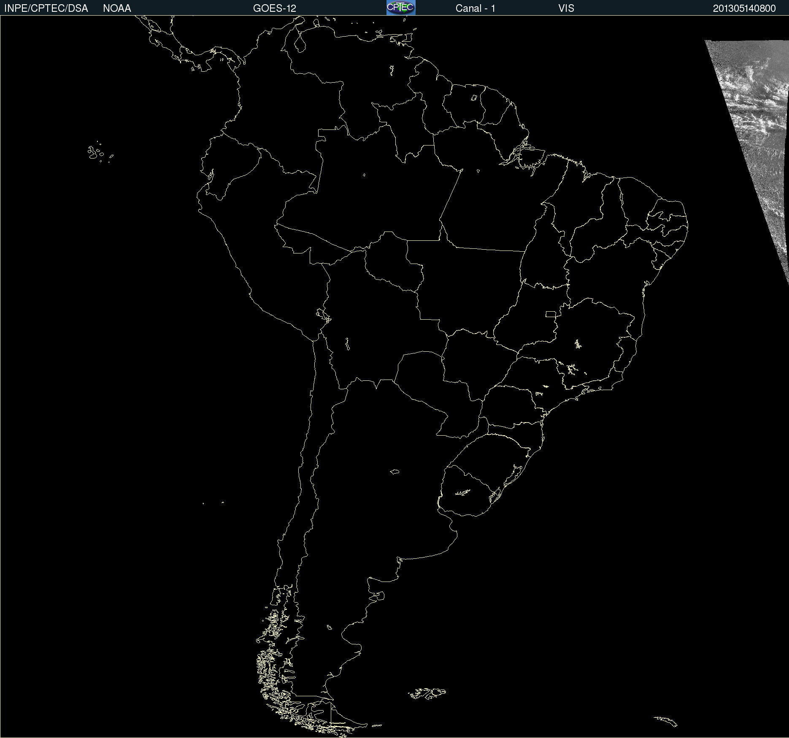Click the VIS channel label
The height and width of the screenshot is (738, 789).
(566, 8)
